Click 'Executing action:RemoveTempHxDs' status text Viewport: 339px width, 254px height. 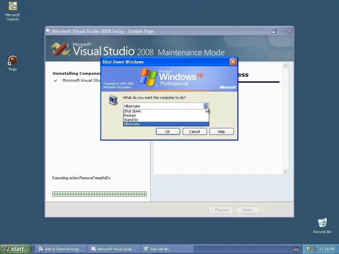[x=81, y=178]
